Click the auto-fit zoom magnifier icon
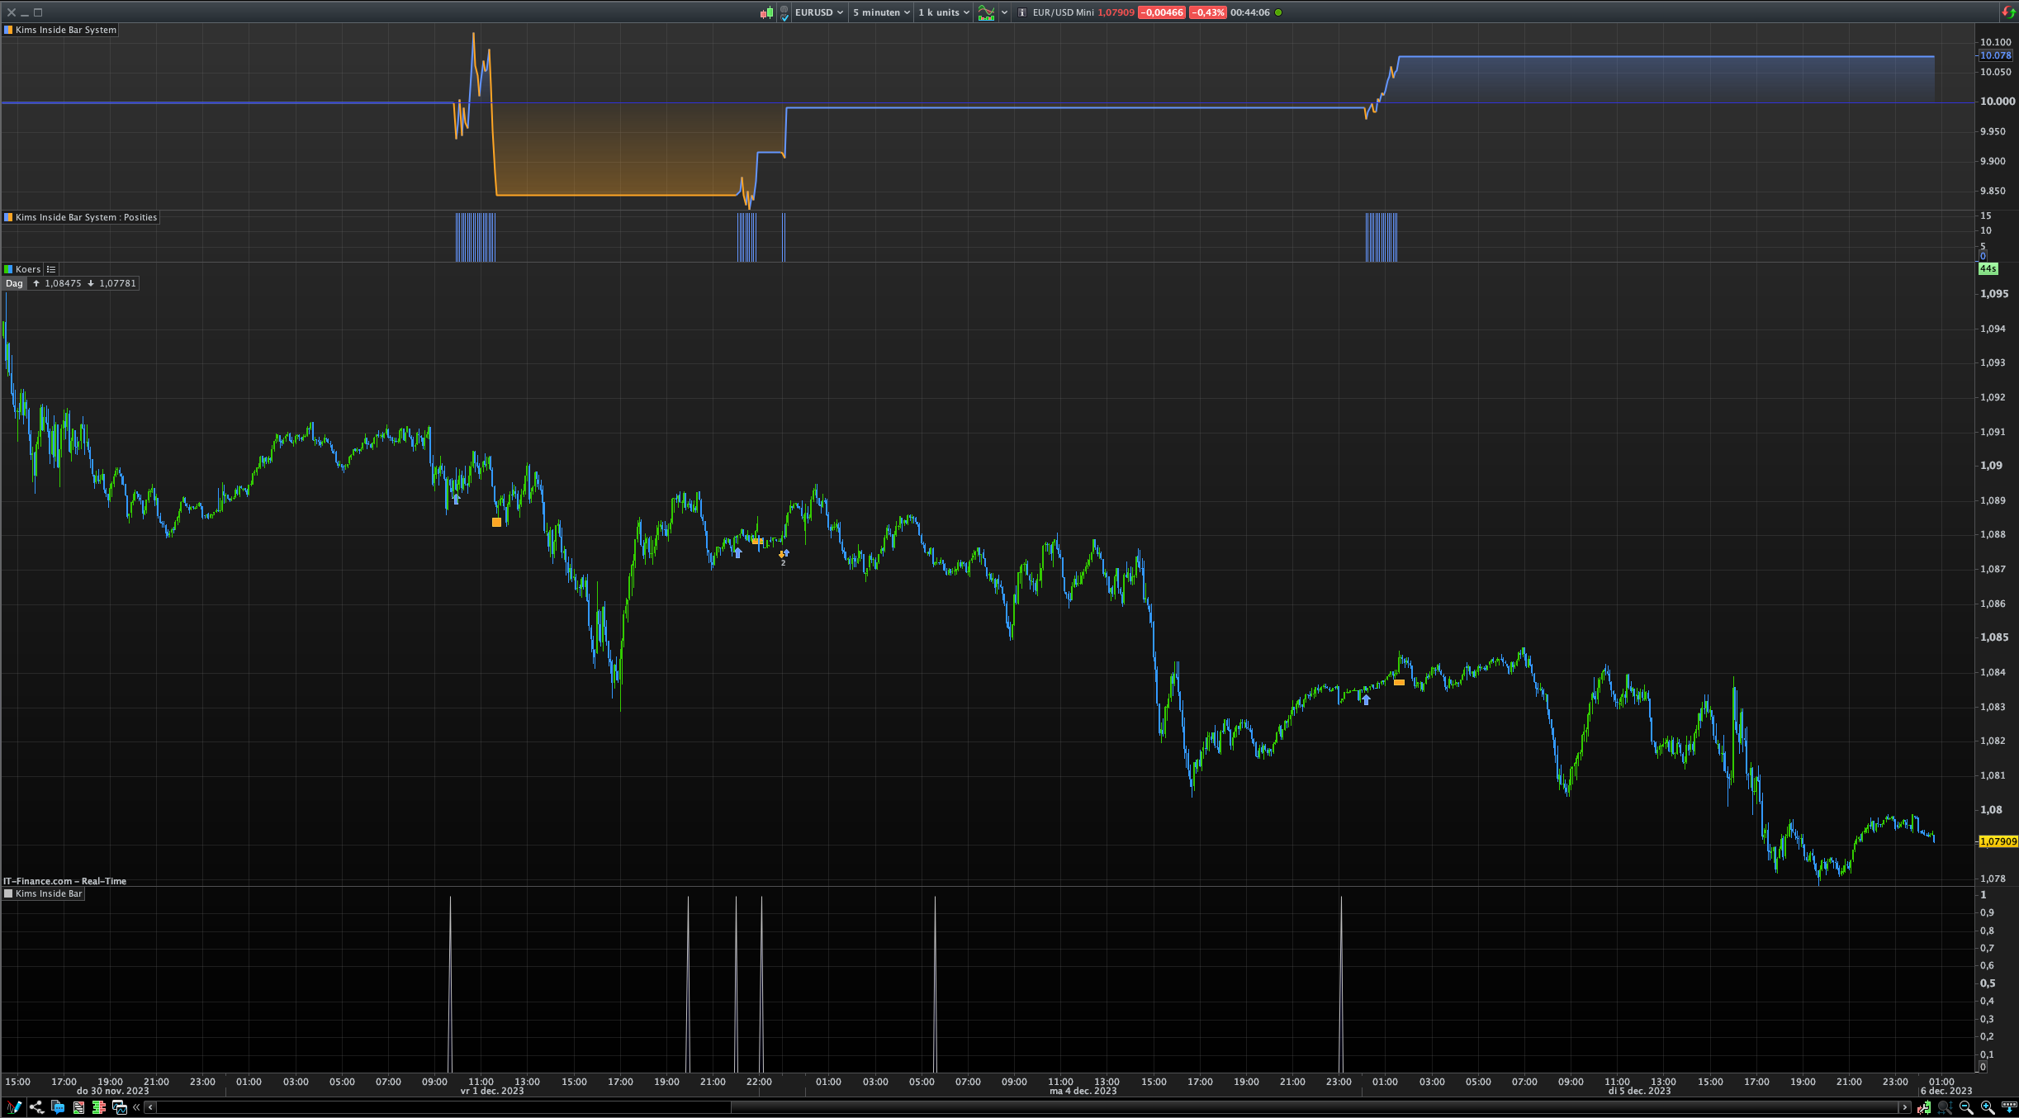Viewport: 2019px width, 1118px height. pyautogui.click(x=1945, y=1107)
